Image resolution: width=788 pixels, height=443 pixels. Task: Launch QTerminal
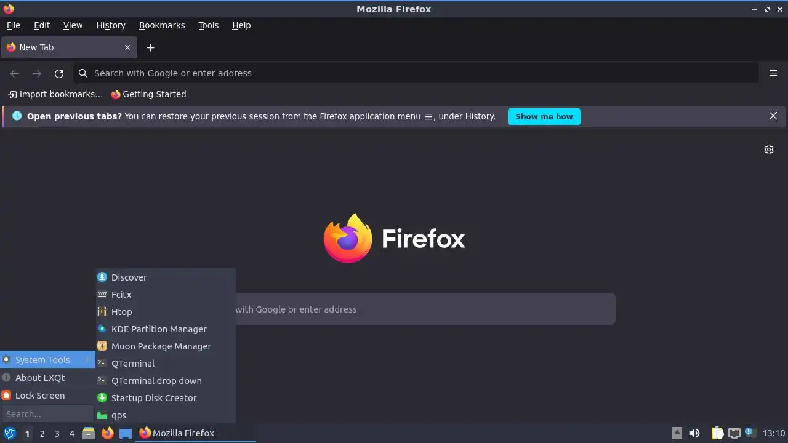(166, 364)
